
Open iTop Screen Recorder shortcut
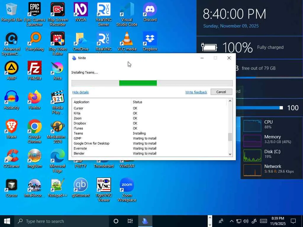pyautogui.click(x=58, y=14)
